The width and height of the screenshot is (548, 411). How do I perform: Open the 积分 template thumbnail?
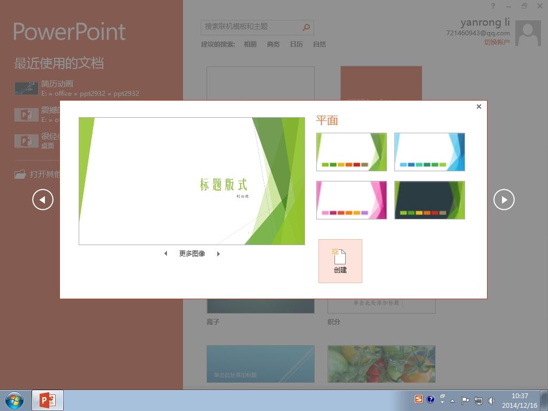[381, 306]
